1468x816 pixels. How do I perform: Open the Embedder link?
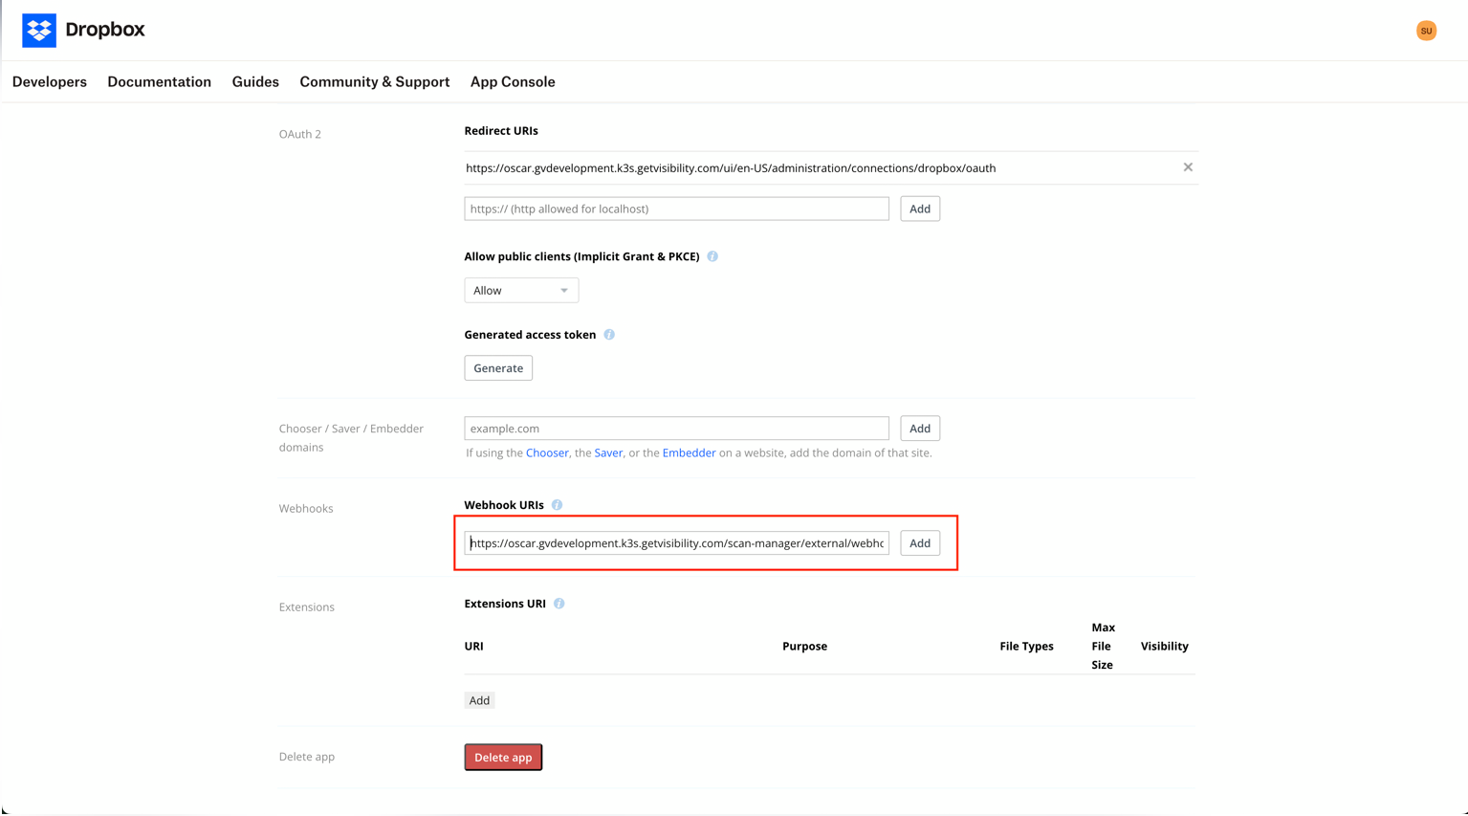coord(689,453)
